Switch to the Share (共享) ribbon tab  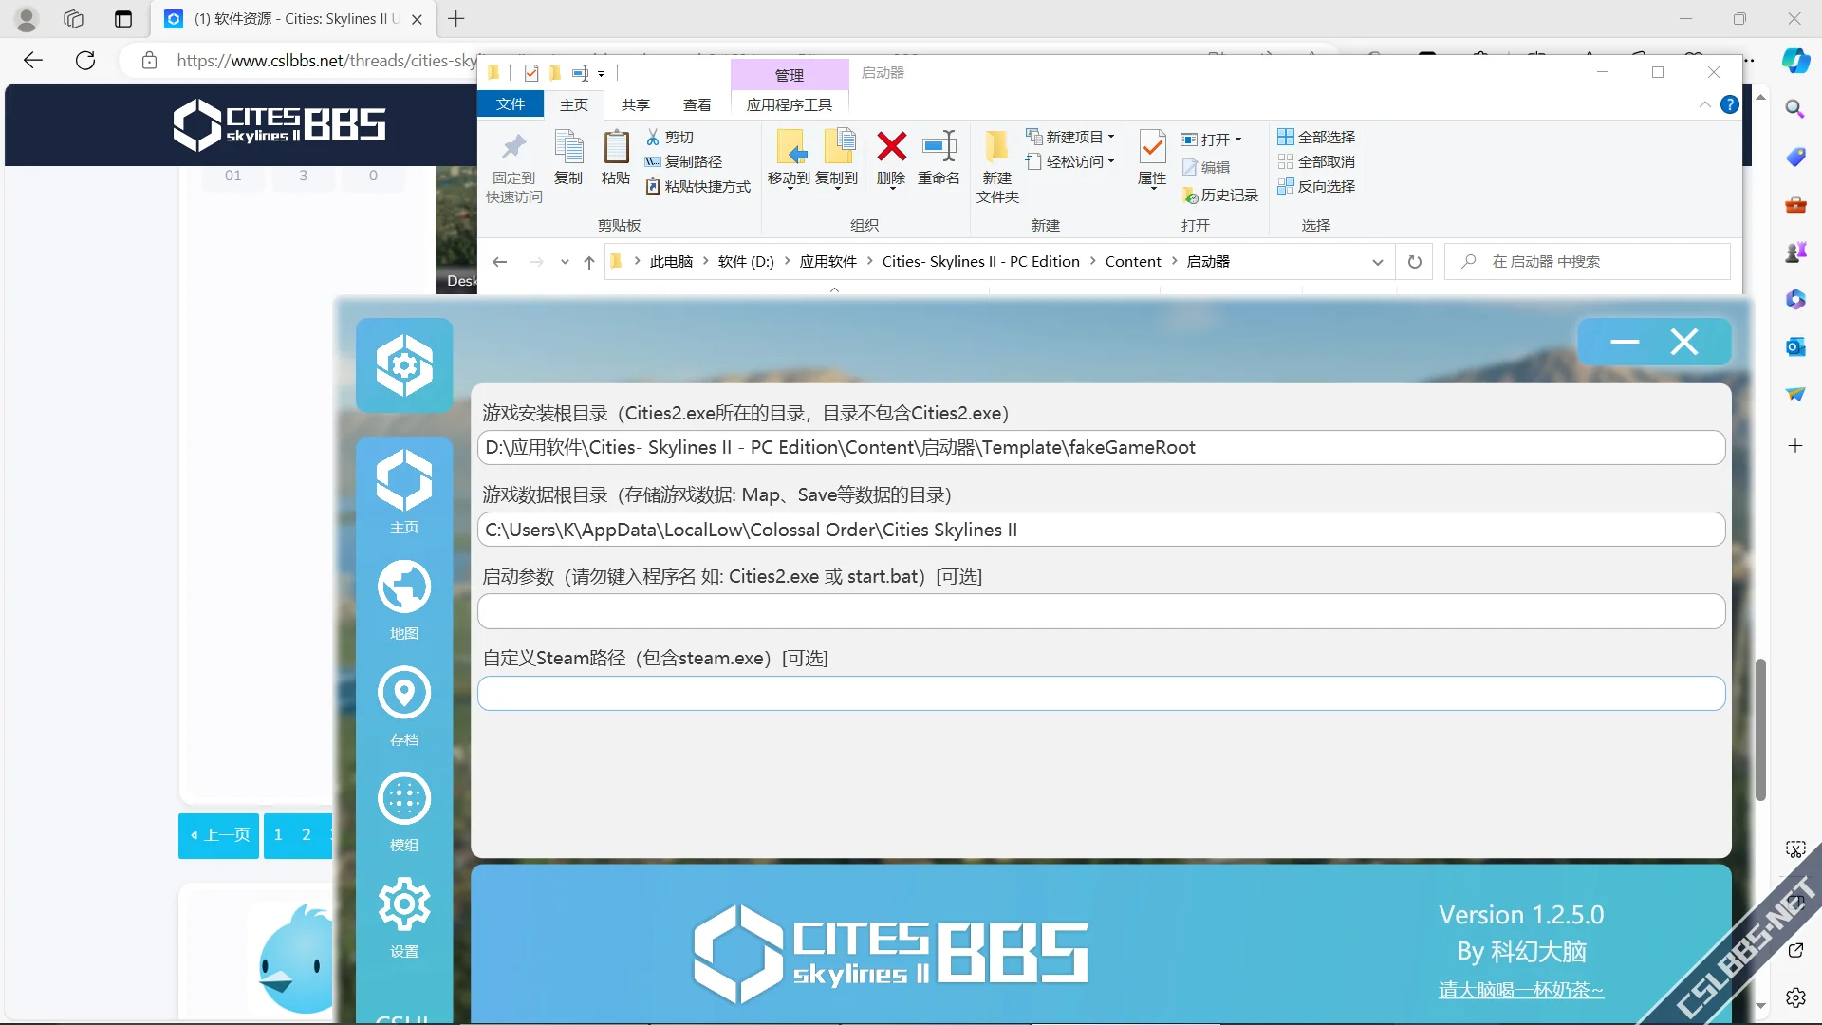(636, 104)
